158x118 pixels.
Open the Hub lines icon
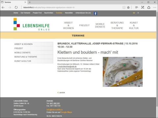(137, 8)
